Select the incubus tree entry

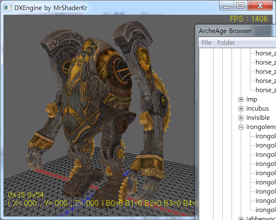[x=258, y=109]
